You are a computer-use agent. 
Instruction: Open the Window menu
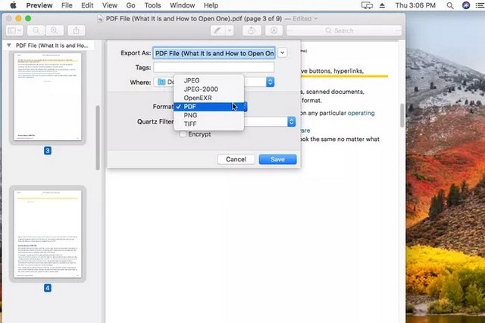tap(182, 5)
